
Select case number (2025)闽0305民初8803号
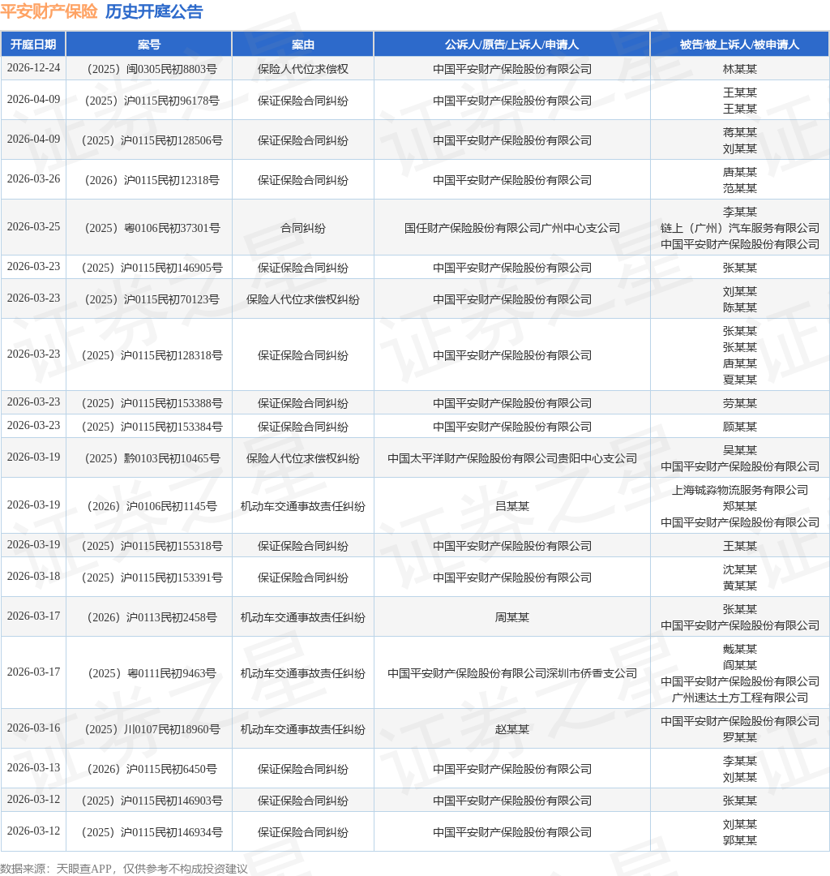tap(149, 69)
